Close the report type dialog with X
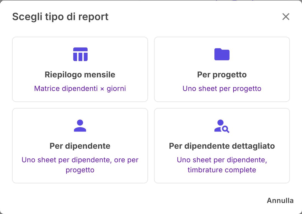The width and height of the screenshot is (302, 214). pyautogui.click(x=286, y=17)
